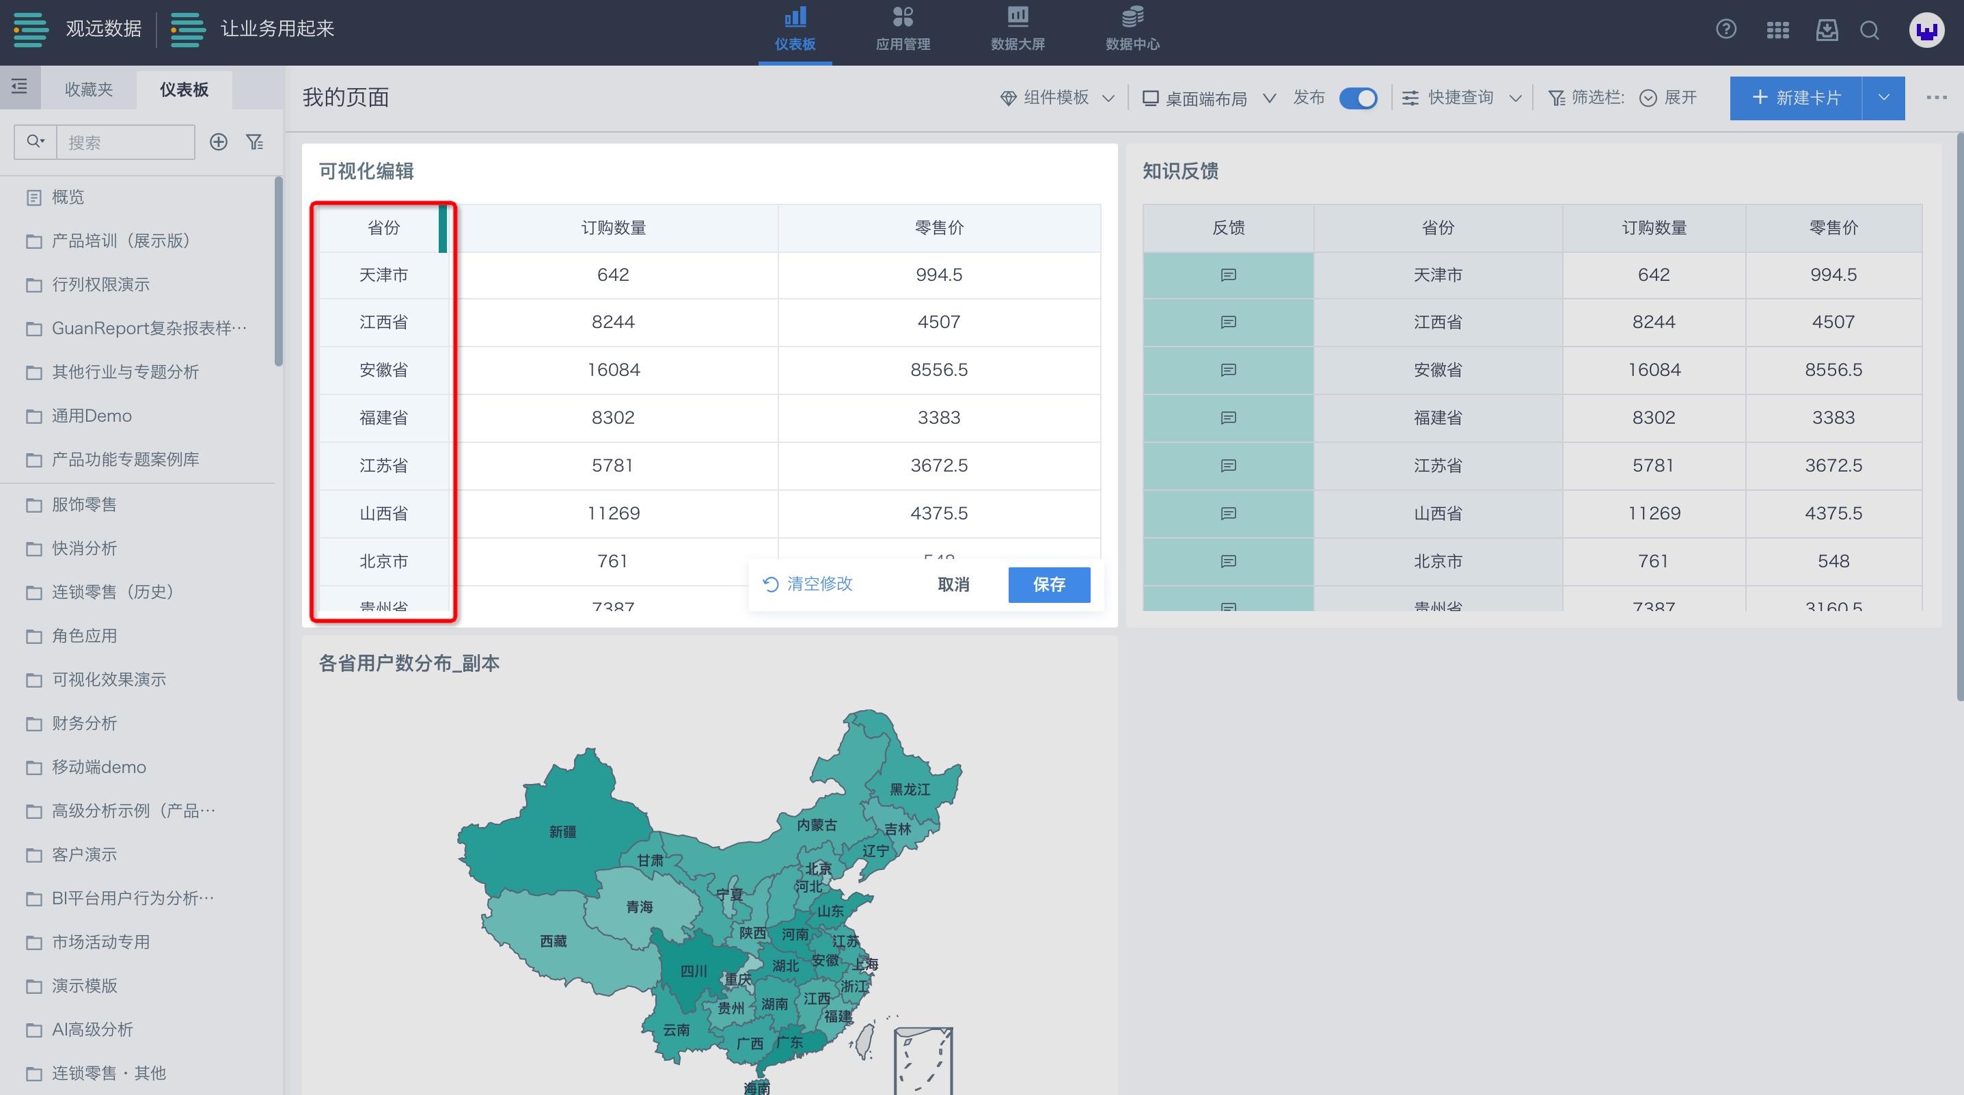Click the 取消 button
Viewport: 1964px width, 1095px height.
click(953, 584)
